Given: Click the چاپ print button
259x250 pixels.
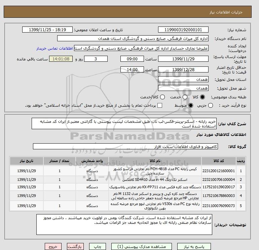Looking at the screenshot, I should pyautogui.click(x=98, y=247).
